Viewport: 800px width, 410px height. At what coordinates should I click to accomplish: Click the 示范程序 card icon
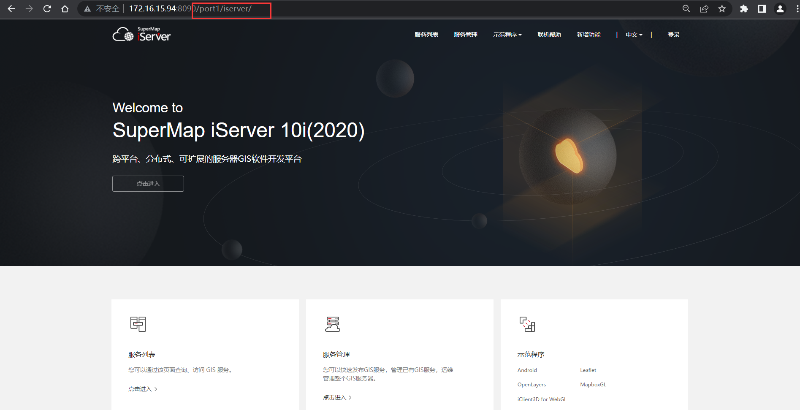tap(527, 324)
